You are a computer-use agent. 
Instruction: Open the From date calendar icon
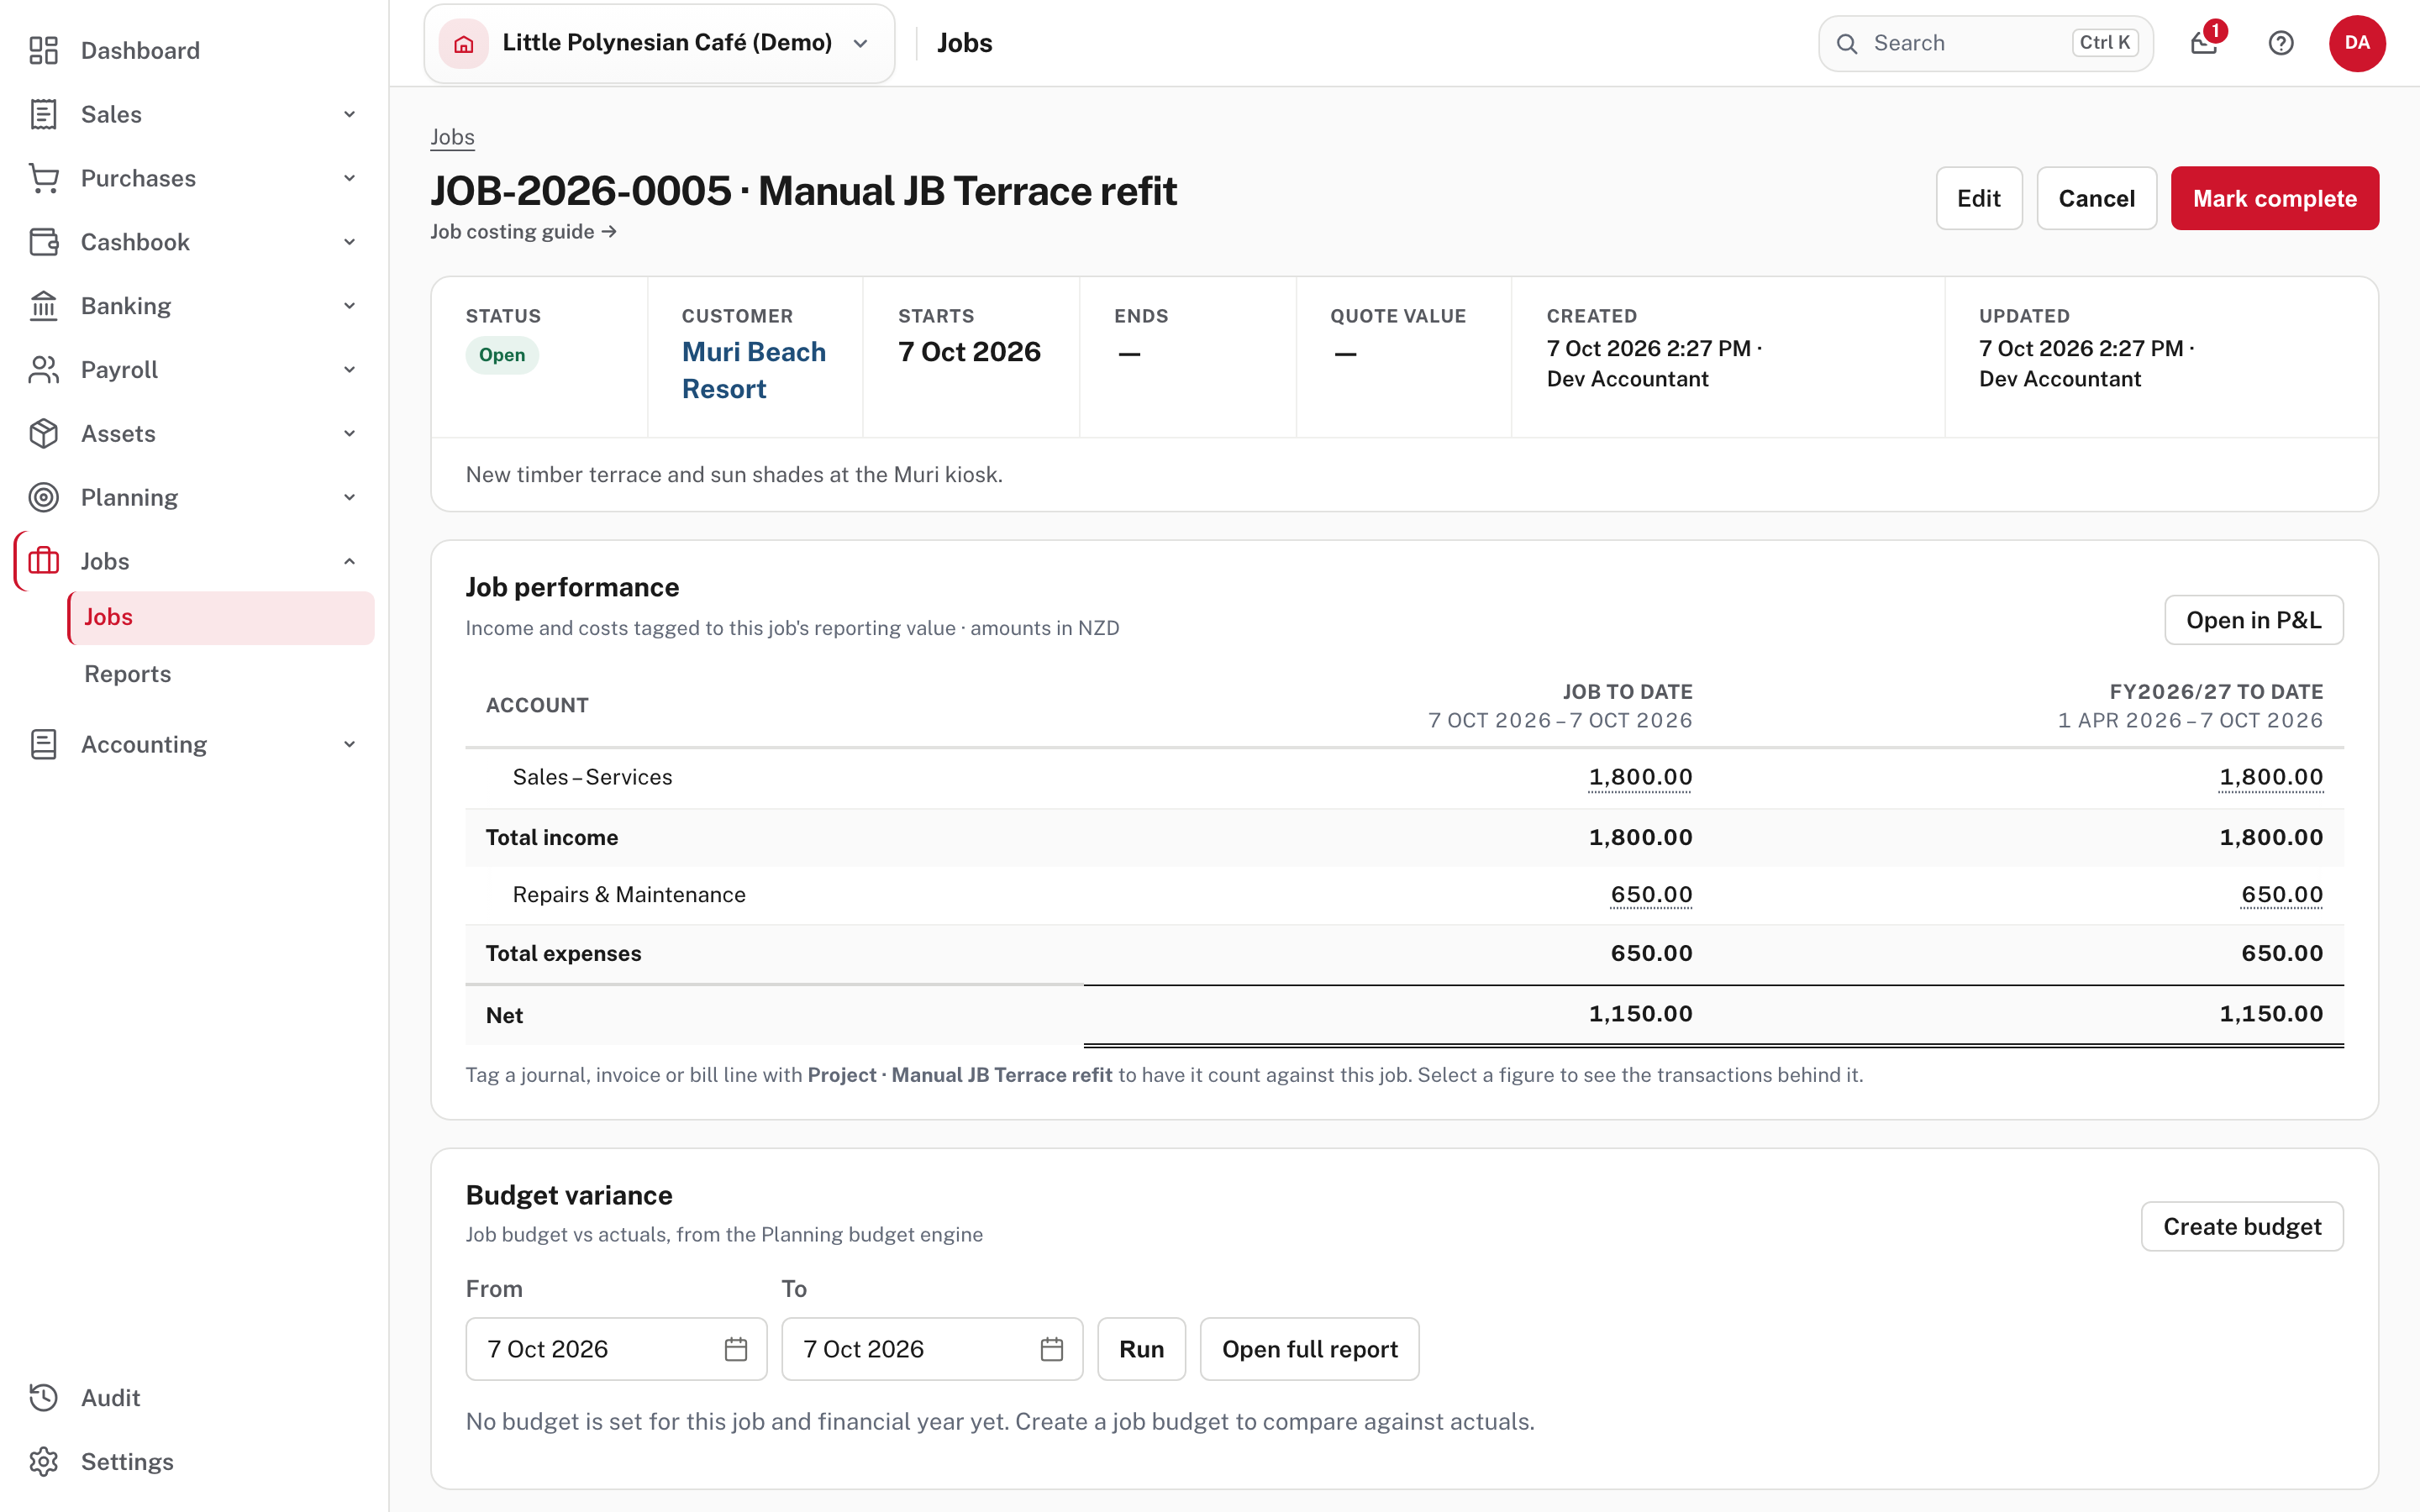pos(736,1349)
